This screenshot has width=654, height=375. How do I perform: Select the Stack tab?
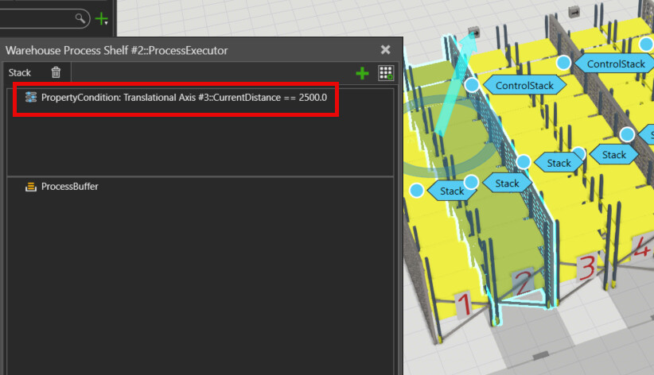coord(20,72)
